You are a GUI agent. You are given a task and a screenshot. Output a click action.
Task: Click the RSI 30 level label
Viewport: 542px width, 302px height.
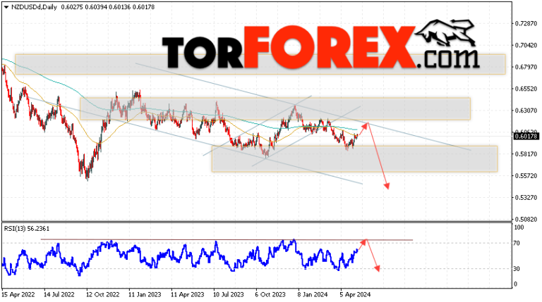517,269
